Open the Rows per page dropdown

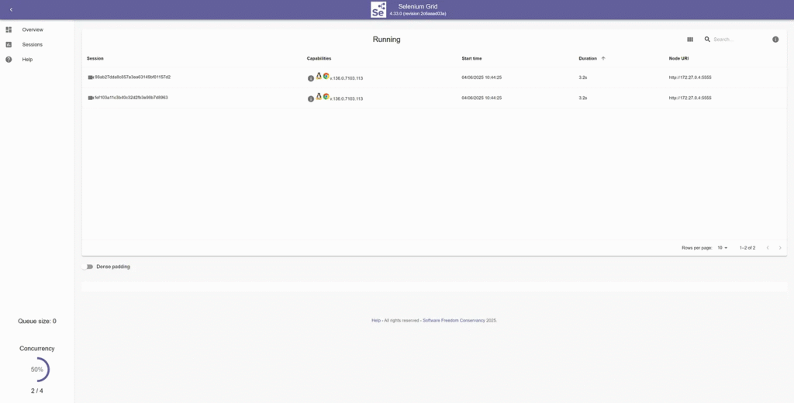pyautogui.click(x=723, y=248)
